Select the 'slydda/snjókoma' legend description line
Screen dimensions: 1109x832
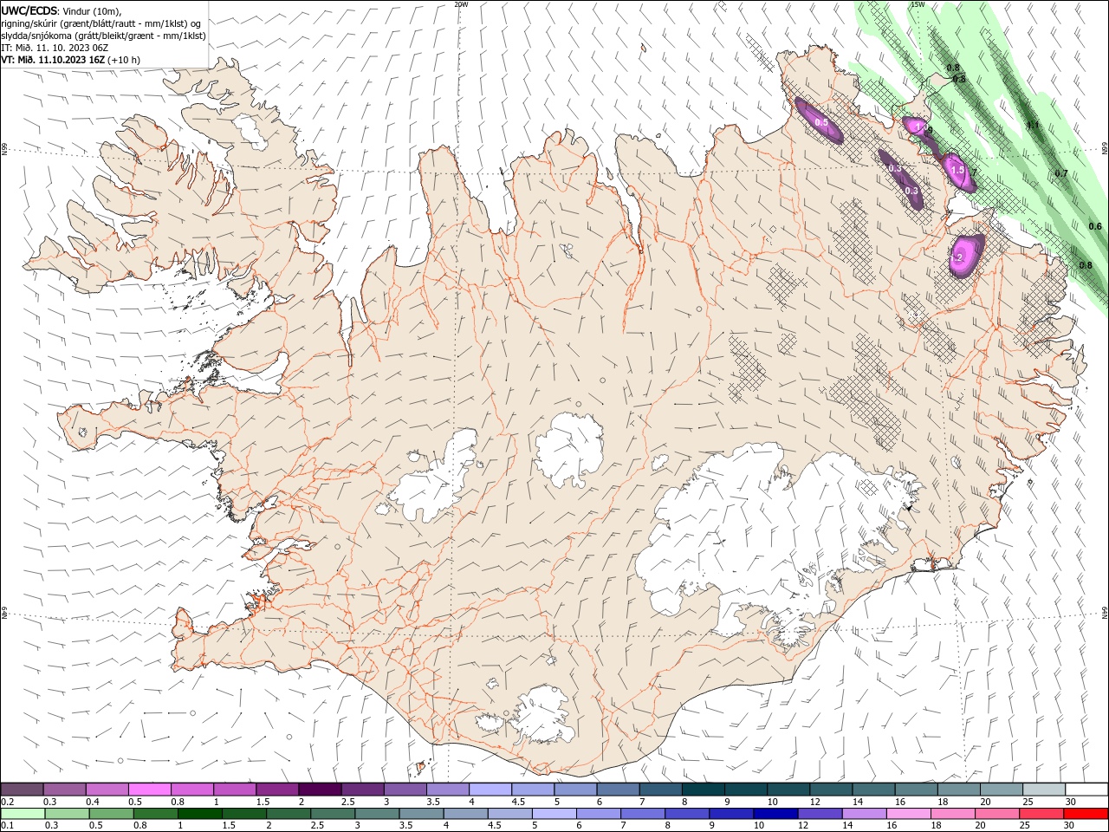pos(103,36)
